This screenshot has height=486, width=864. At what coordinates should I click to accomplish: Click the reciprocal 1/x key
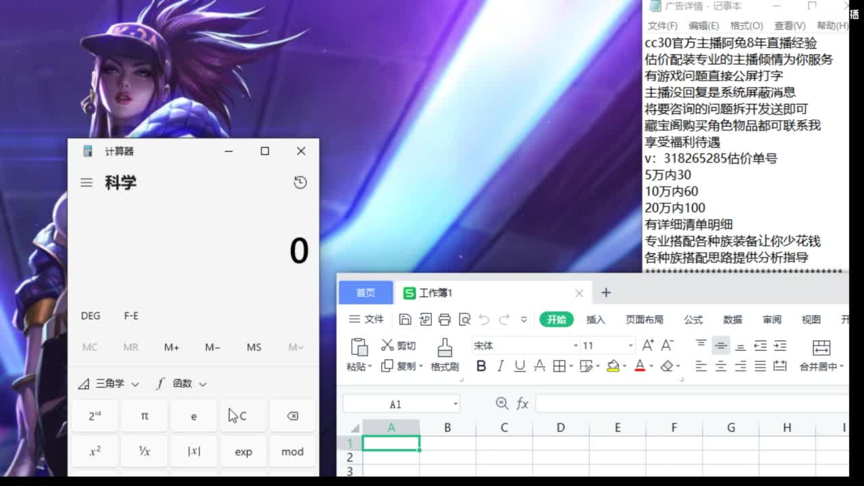(144, 452)
